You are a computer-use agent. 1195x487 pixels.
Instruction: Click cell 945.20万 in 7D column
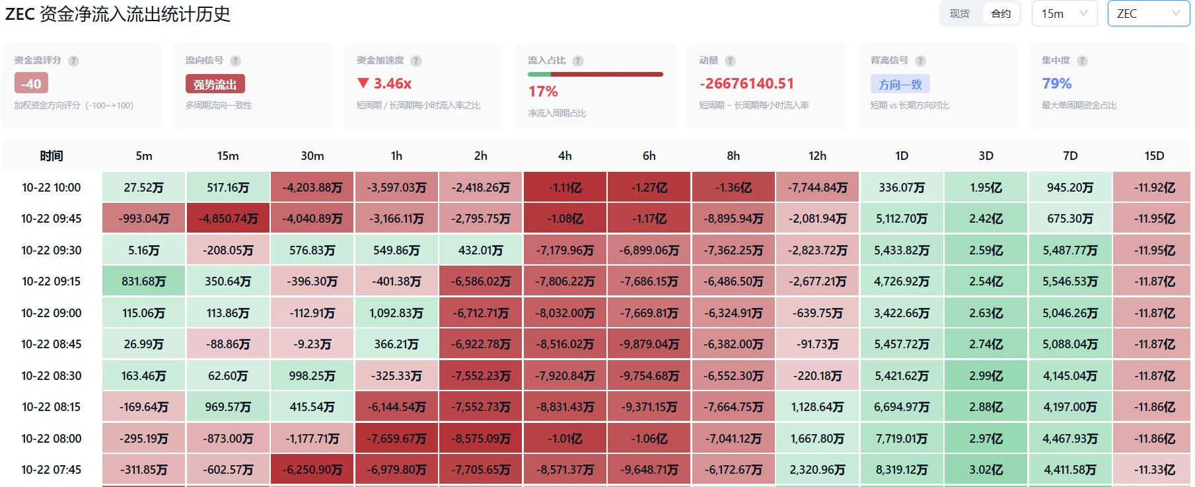tap(1070, 188)
